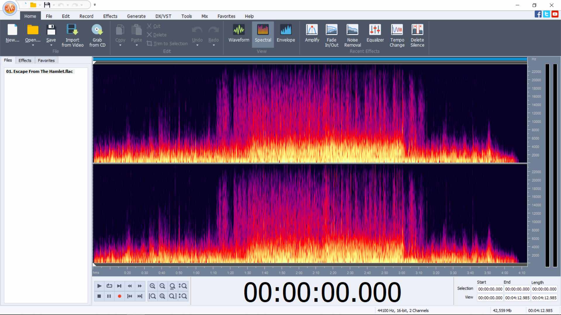Toggle the Spectral view mode
Viewport: 561px width, 315px height.
[263, 34]
